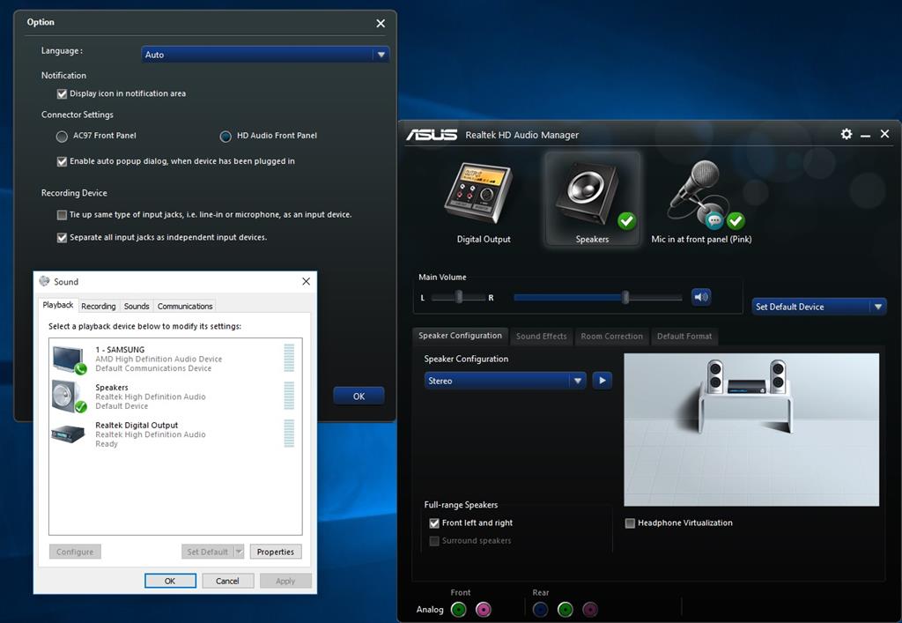This screenshot has width=902, height=623.
Task: Click the pink front analog jack
Action: [484, 609]
